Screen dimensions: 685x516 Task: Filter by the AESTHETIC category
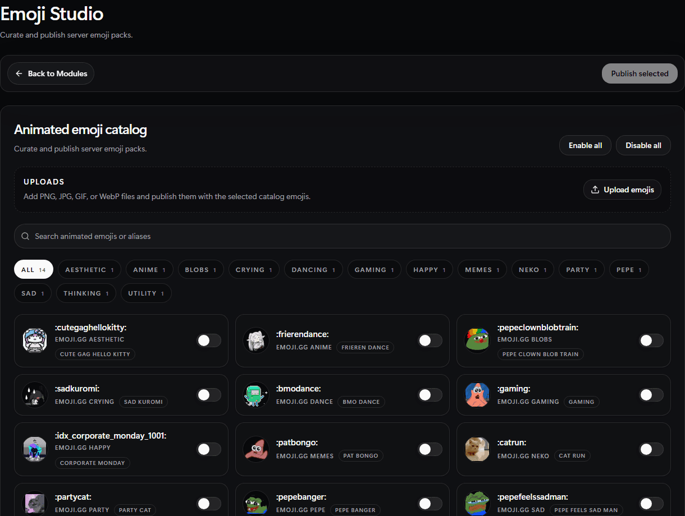point(89,270)
